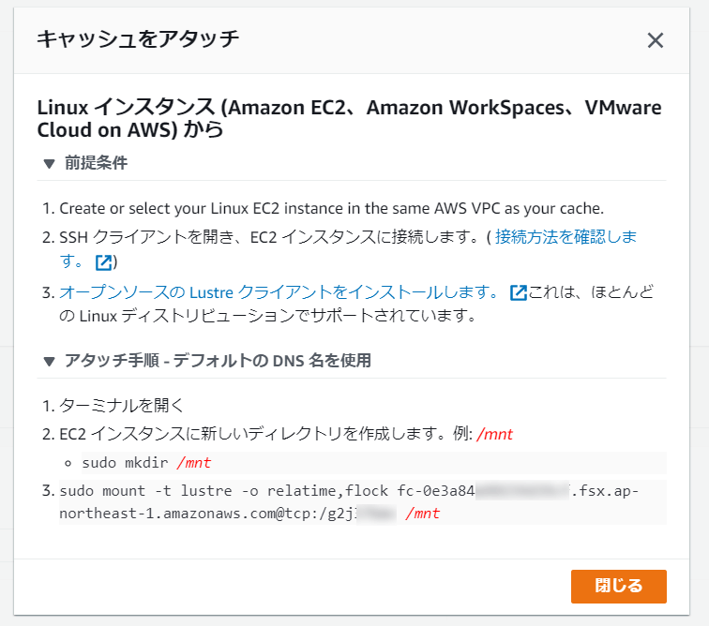Viewport: 709px width, 626px height.
Task: Click external-link icon after Lustre install link
Action: (519, 292)
